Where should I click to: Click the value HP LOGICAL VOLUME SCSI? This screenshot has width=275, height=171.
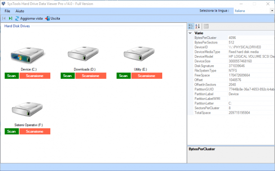pyautogui.click(x=251, y=56)
